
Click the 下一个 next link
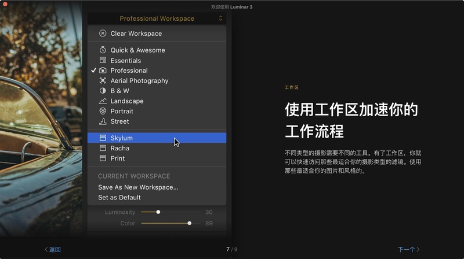coord(406,250)
